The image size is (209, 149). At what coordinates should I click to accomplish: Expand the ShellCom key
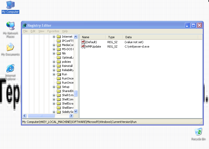point(54,99)
